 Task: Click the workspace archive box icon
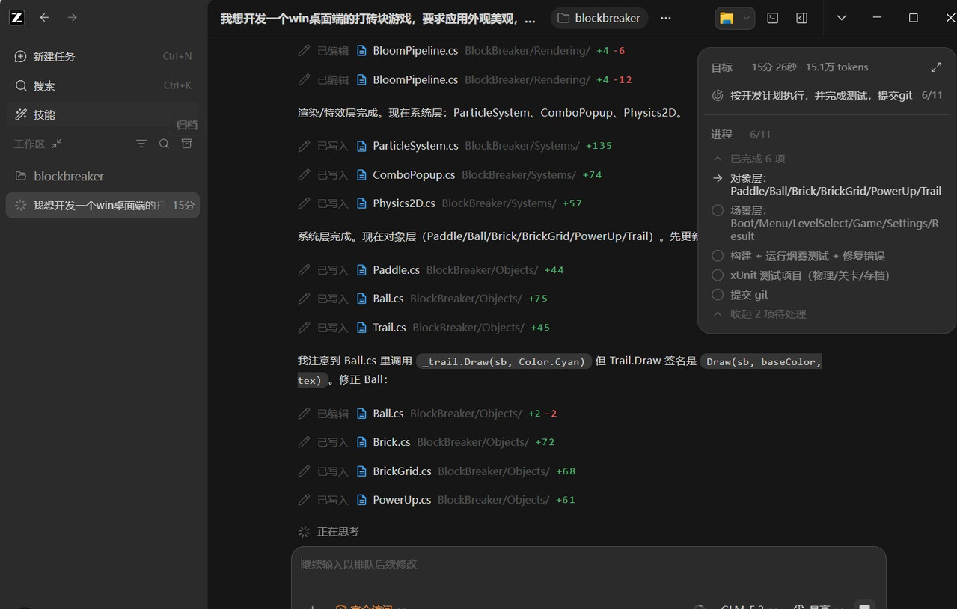pyautogui.click(x=187, y=144)
